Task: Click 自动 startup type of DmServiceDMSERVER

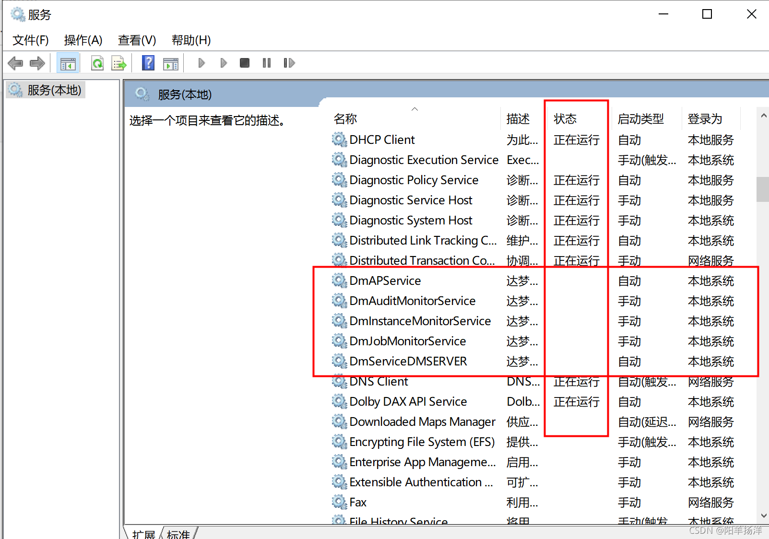Action: (x=629, y=362)
